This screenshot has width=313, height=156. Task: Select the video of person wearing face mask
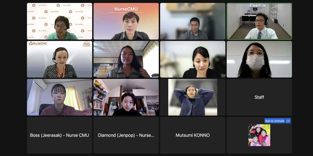pyautogui.click(x=259, y=59)
